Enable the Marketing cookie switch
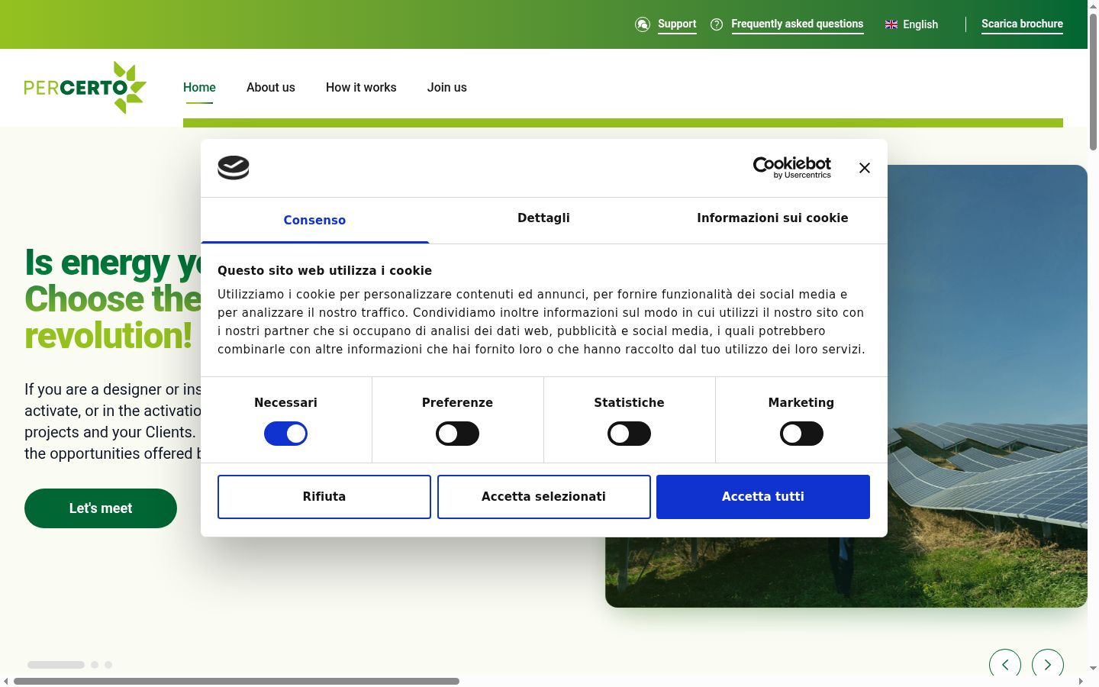The height and width of the screenshot is (687, 1099). pos(801,434)
